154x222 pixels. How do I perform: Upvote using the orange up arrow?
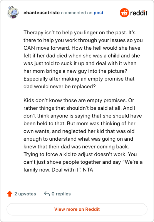(x=10, y=194)
